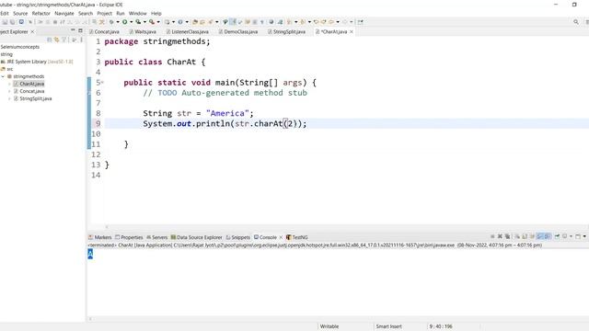Maximize the Project Explorer panel
The width and height of the screenshot is (589, 331).
point(80,30)
